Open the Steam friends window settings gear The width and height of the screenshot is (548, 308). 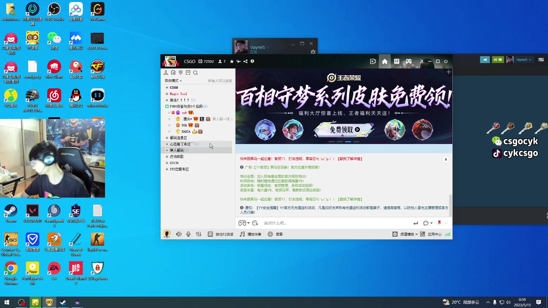click(x=313, y=52)
